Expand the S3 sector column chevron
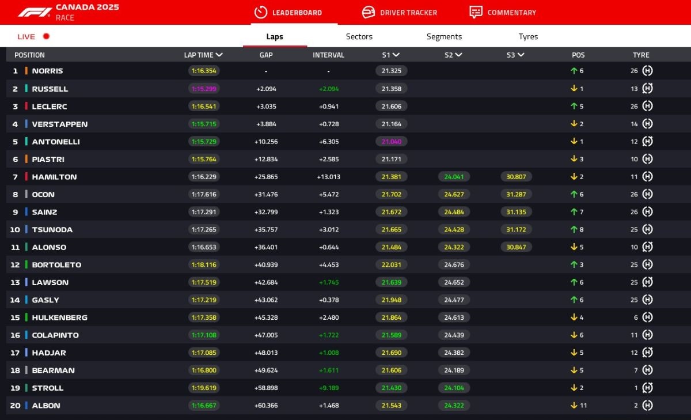This screenshot has height=420, width=691. [521, 55]
